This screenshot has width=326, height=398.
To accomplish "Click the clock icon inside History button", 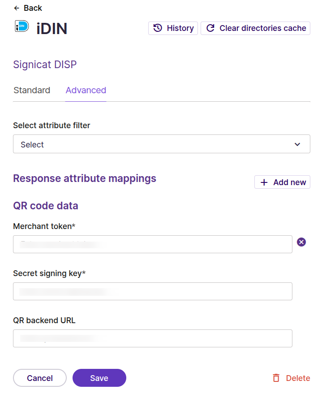I will click(x=157, y=28).
